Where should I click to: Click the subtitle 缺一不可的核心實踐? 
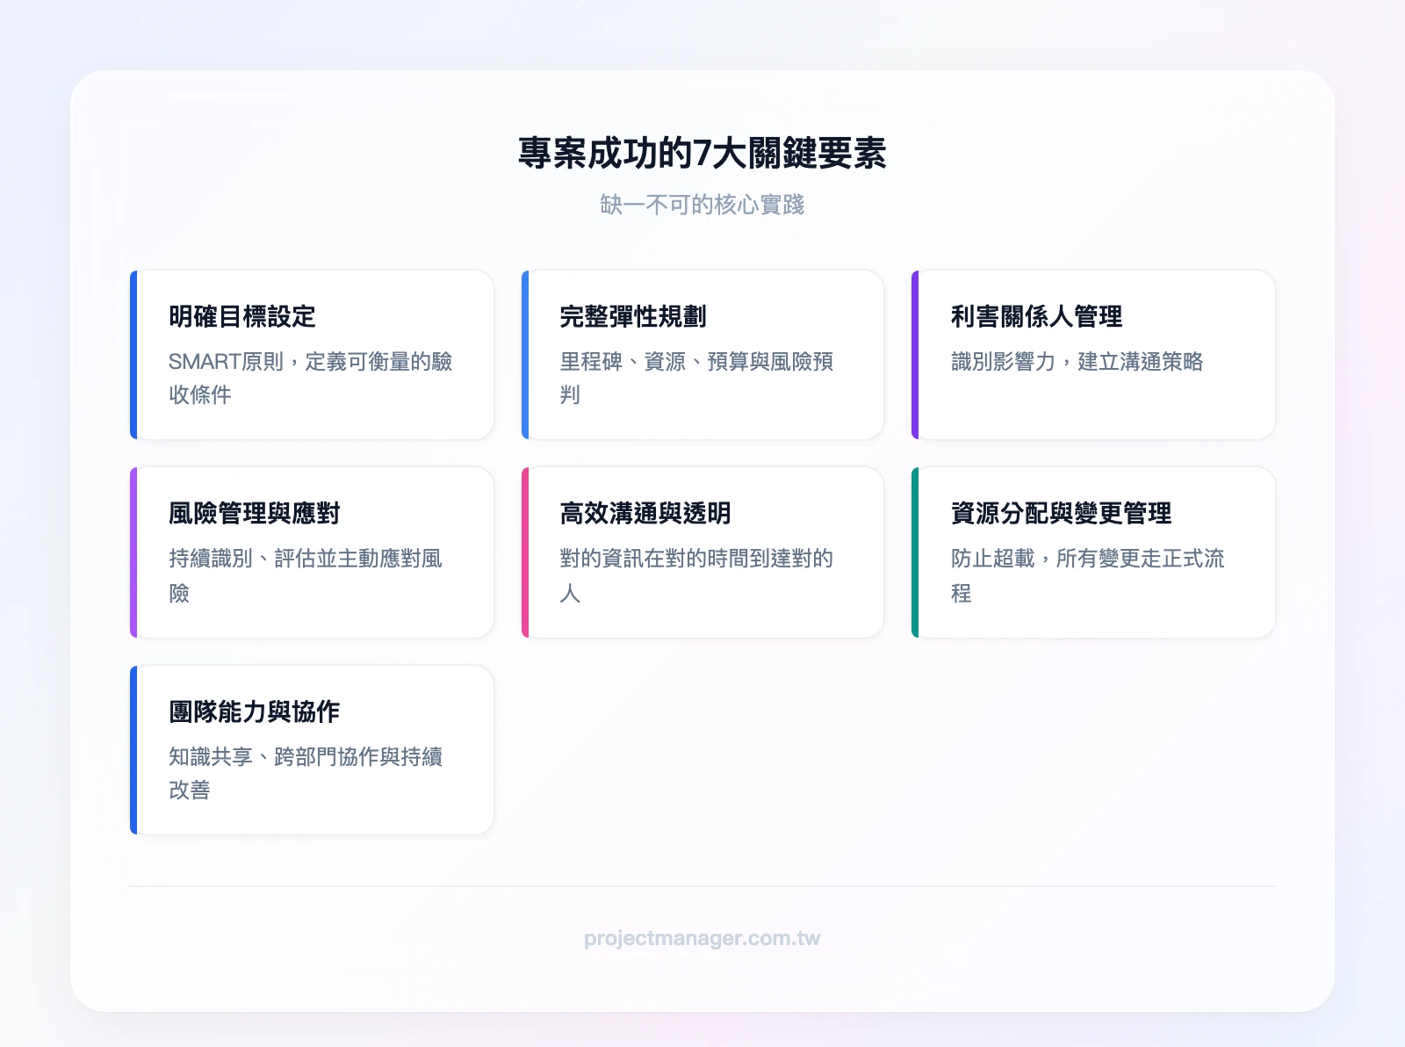702,205
